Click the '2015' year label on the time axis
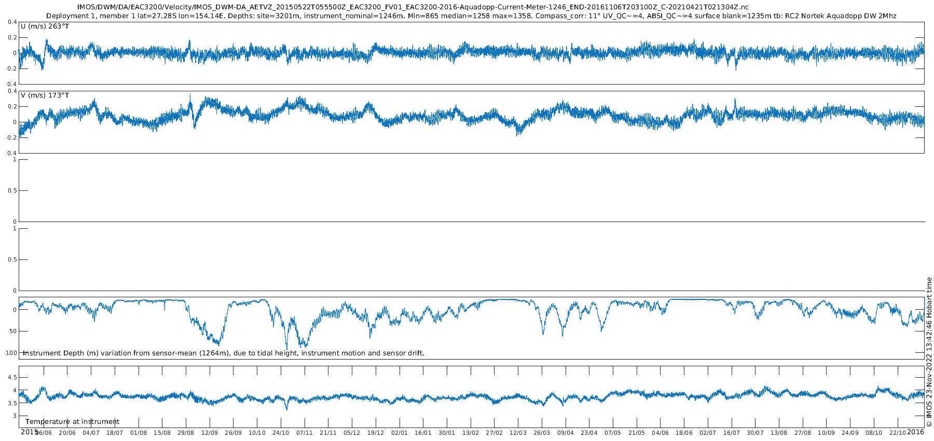The image size is (934, 441). (x=29, y=432)
